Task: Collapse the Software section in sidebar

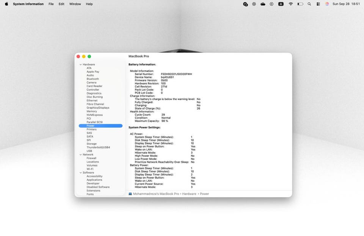Action: click(80, 173)
